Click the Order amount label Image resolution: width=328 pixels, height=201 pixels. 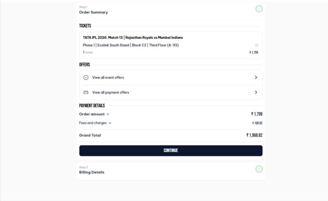[x=92, y=114]
